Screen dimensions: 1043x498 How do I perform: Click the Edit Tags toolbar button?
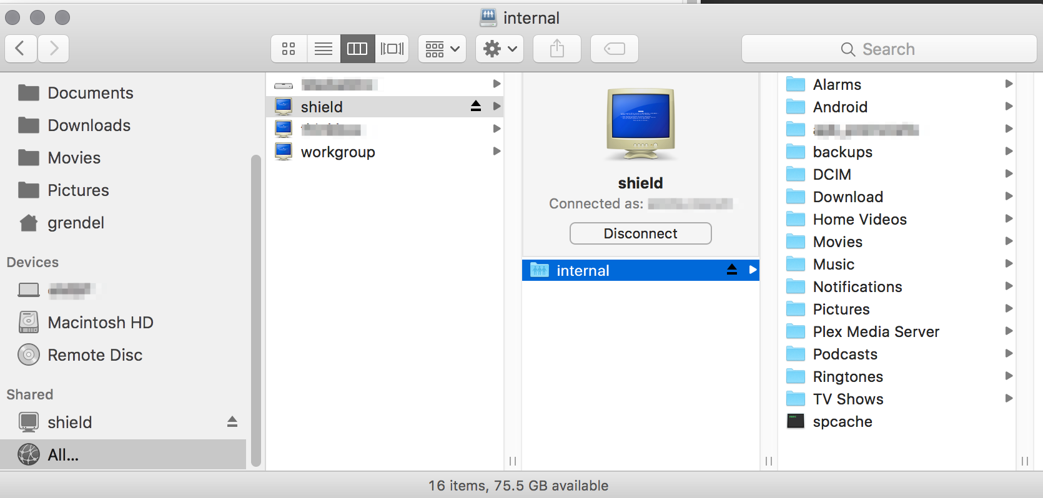[615, 49]
